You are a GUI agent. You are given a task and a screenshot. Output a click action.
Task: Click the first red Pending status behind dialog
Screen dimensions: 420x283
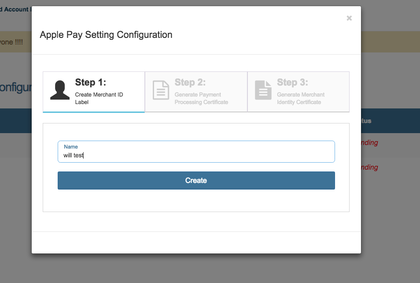click(369, 142)
